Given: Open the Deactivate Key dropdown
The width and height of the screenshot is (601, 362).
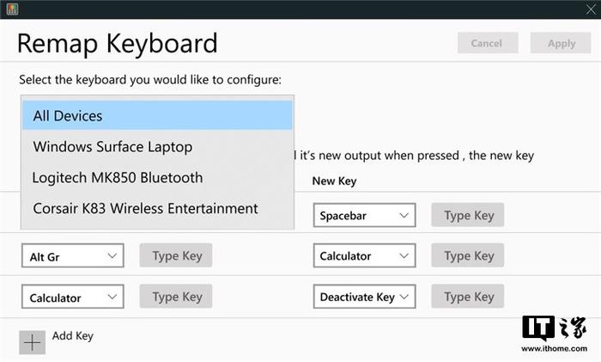Looking at the screenshot, I should pyautogui.click(x=365, y=297).
